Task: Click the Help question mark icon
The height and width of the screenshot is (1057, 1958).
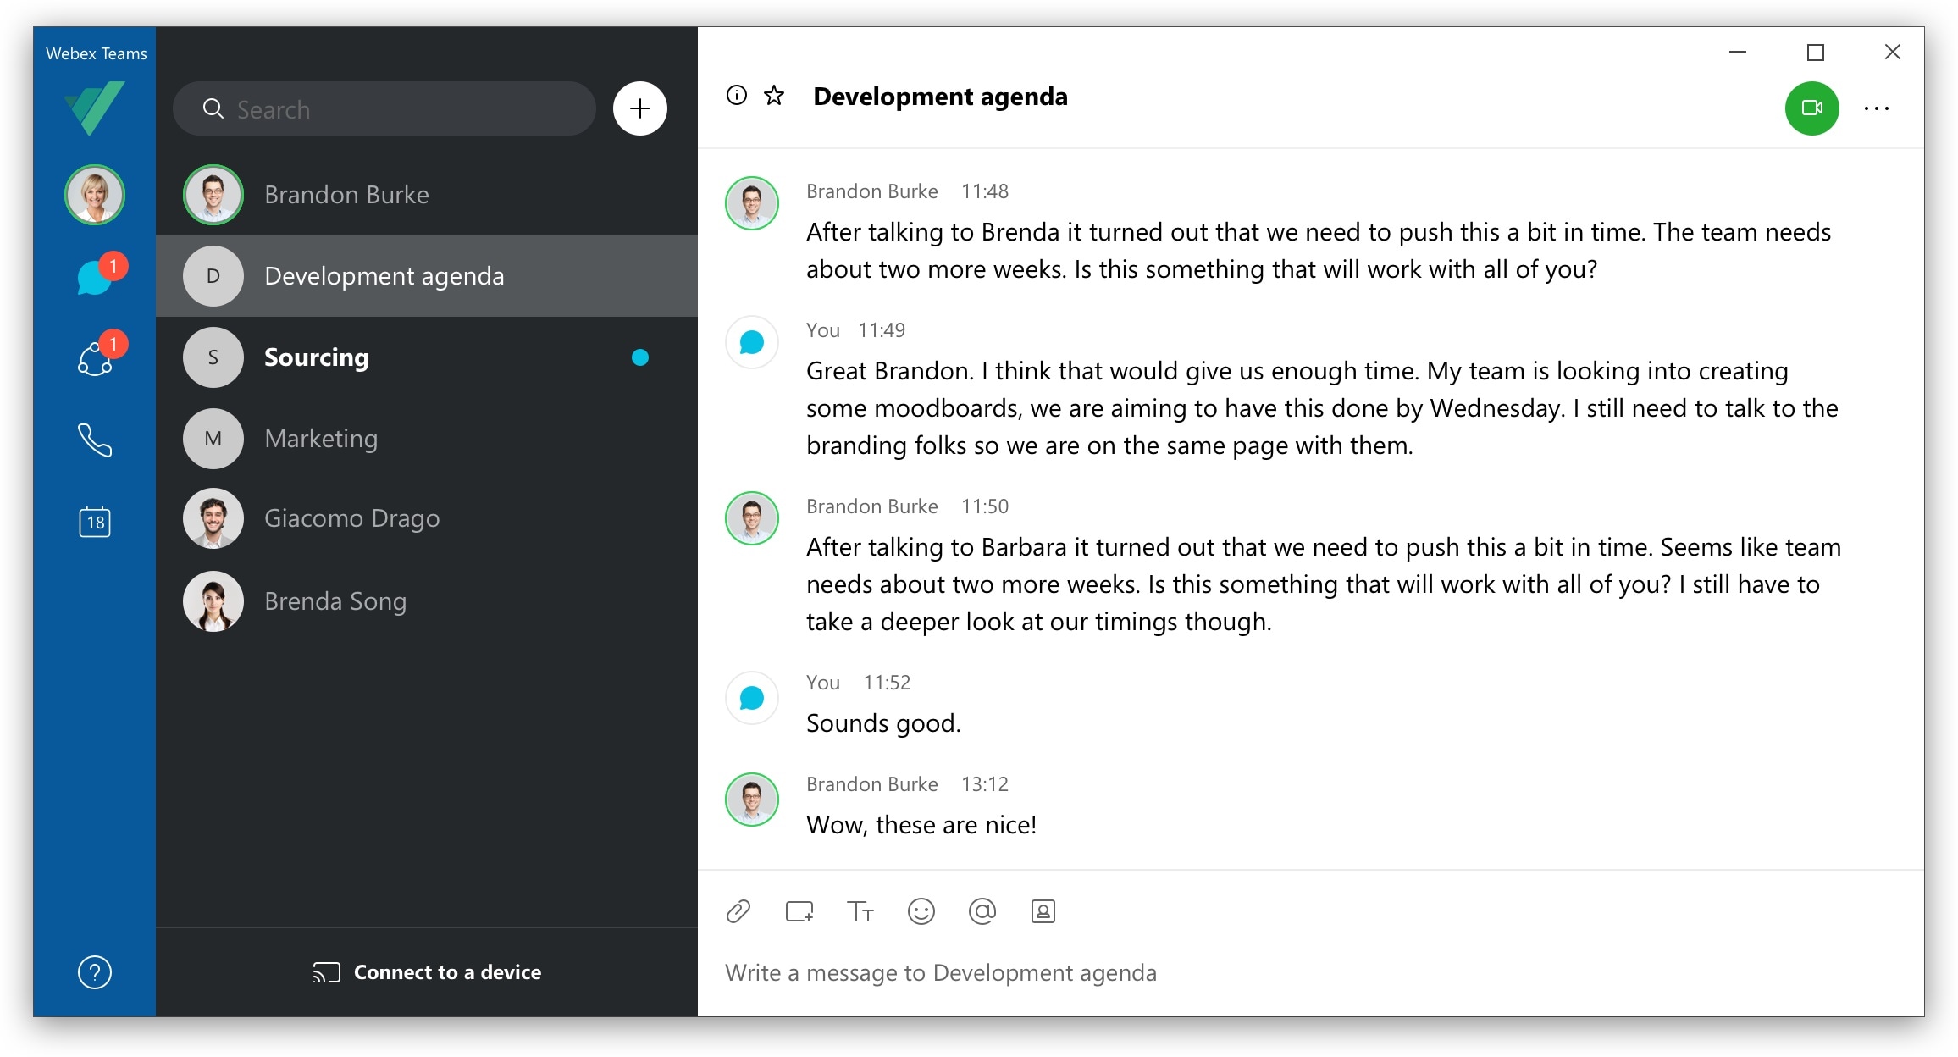Action: coord(95,972)
